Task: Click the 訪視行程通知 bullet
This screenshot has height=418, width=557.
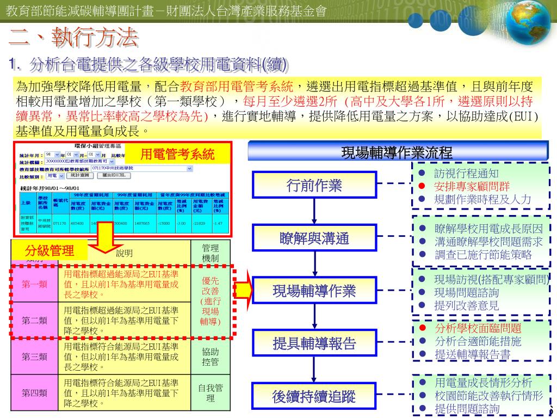Action: (x=466, y=174)
